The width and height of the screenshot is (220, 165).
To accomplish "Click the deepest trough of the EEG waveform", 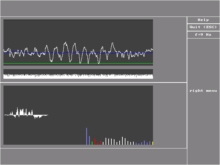I will [x=99, y=63].
